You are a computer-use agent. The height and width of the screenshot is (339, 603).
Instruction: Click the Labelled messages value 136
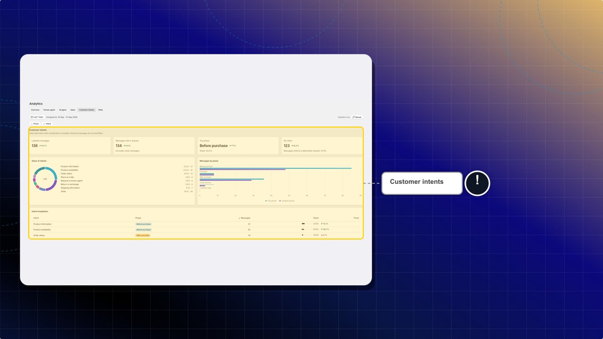35,146
